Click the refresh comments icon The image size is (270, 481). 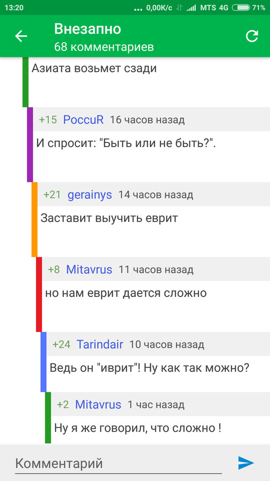[252, 37]
